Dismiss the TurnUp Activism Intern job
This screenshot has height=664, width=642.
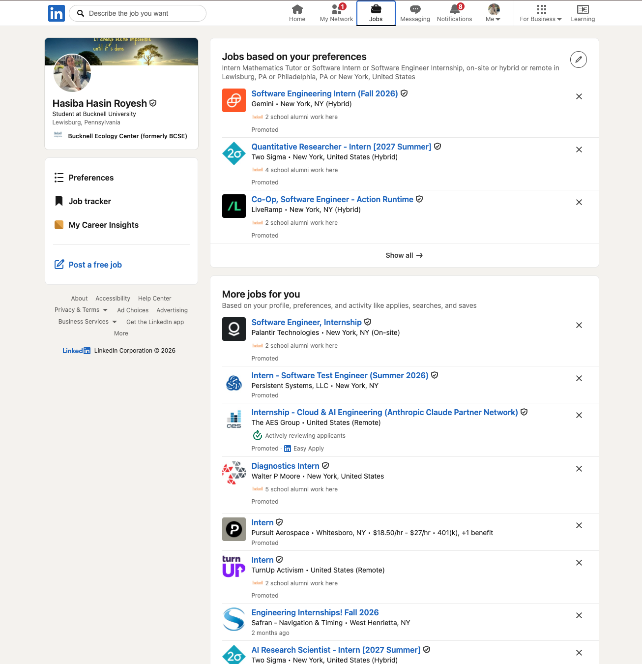coord(579,563)
